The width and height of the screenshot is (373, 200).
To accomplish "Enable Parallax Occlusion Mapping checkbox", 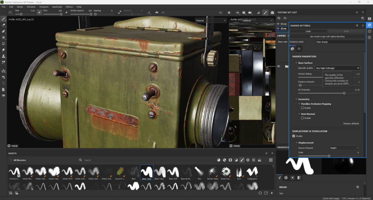I will 302,108.
